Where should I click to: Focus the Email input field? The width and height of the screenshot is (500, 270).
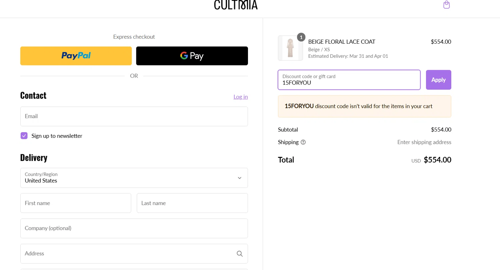click(x=134, y=116)
